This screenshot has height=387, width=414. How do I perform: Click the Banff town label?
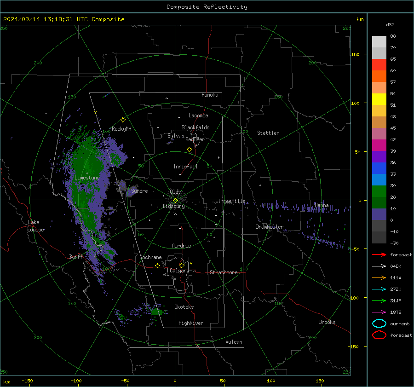click(76, 256)
